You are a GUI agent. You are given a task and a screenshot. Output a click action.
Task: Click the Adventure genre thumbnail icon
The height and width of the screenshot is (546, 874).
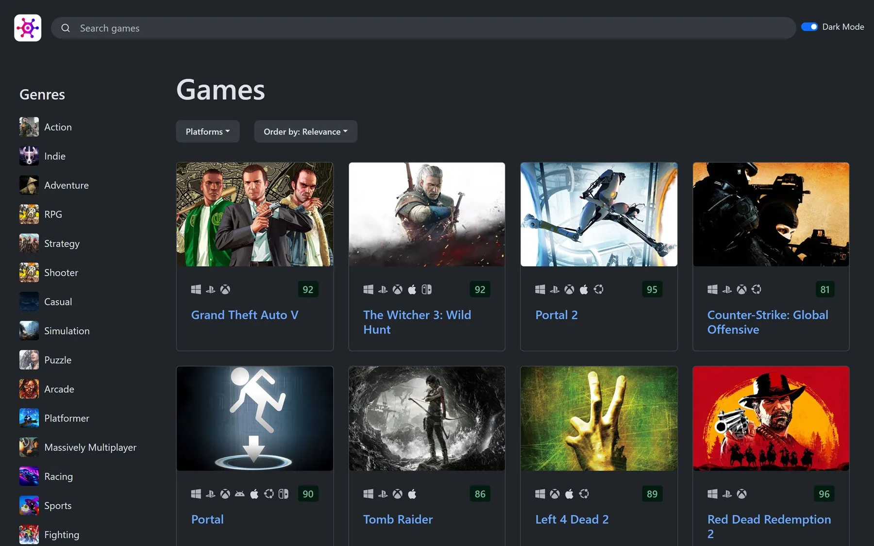point(29,185)
